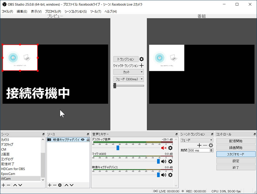Open ヘルプ(H) menu
This screenshot has width=257, height=194.
click(111, 11)
